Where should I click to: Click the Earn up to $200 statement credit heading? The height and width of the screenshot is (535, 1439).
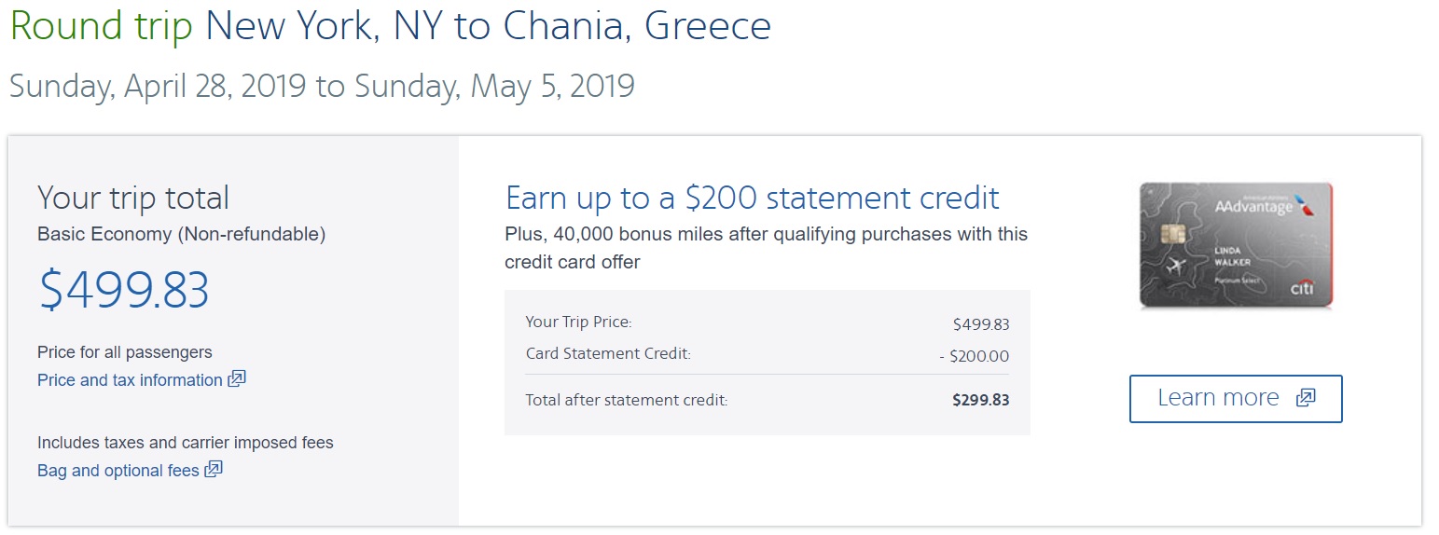(x=752, y=198)
